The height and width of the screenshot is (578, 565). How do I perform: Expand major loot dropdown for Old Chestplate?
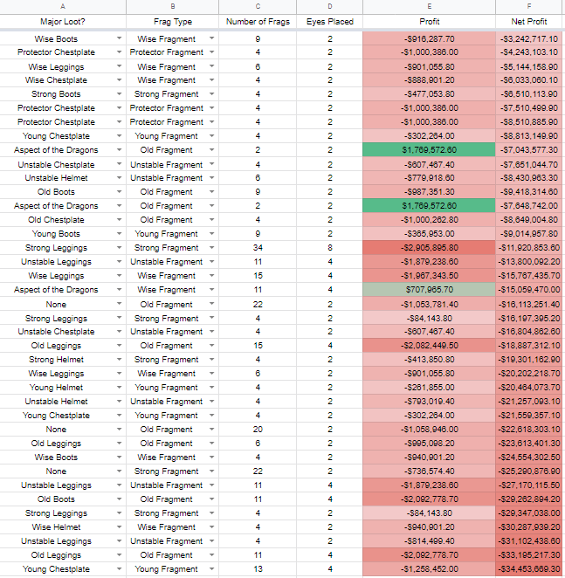(119, 220)
